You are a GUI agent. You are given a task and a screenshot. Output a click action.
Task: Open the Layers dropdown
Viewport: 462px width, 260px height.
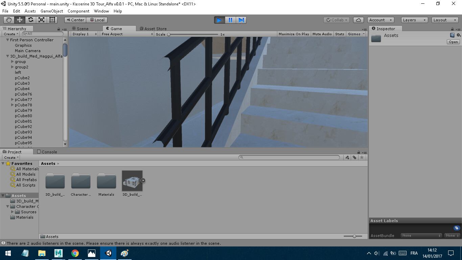point(414,20)
